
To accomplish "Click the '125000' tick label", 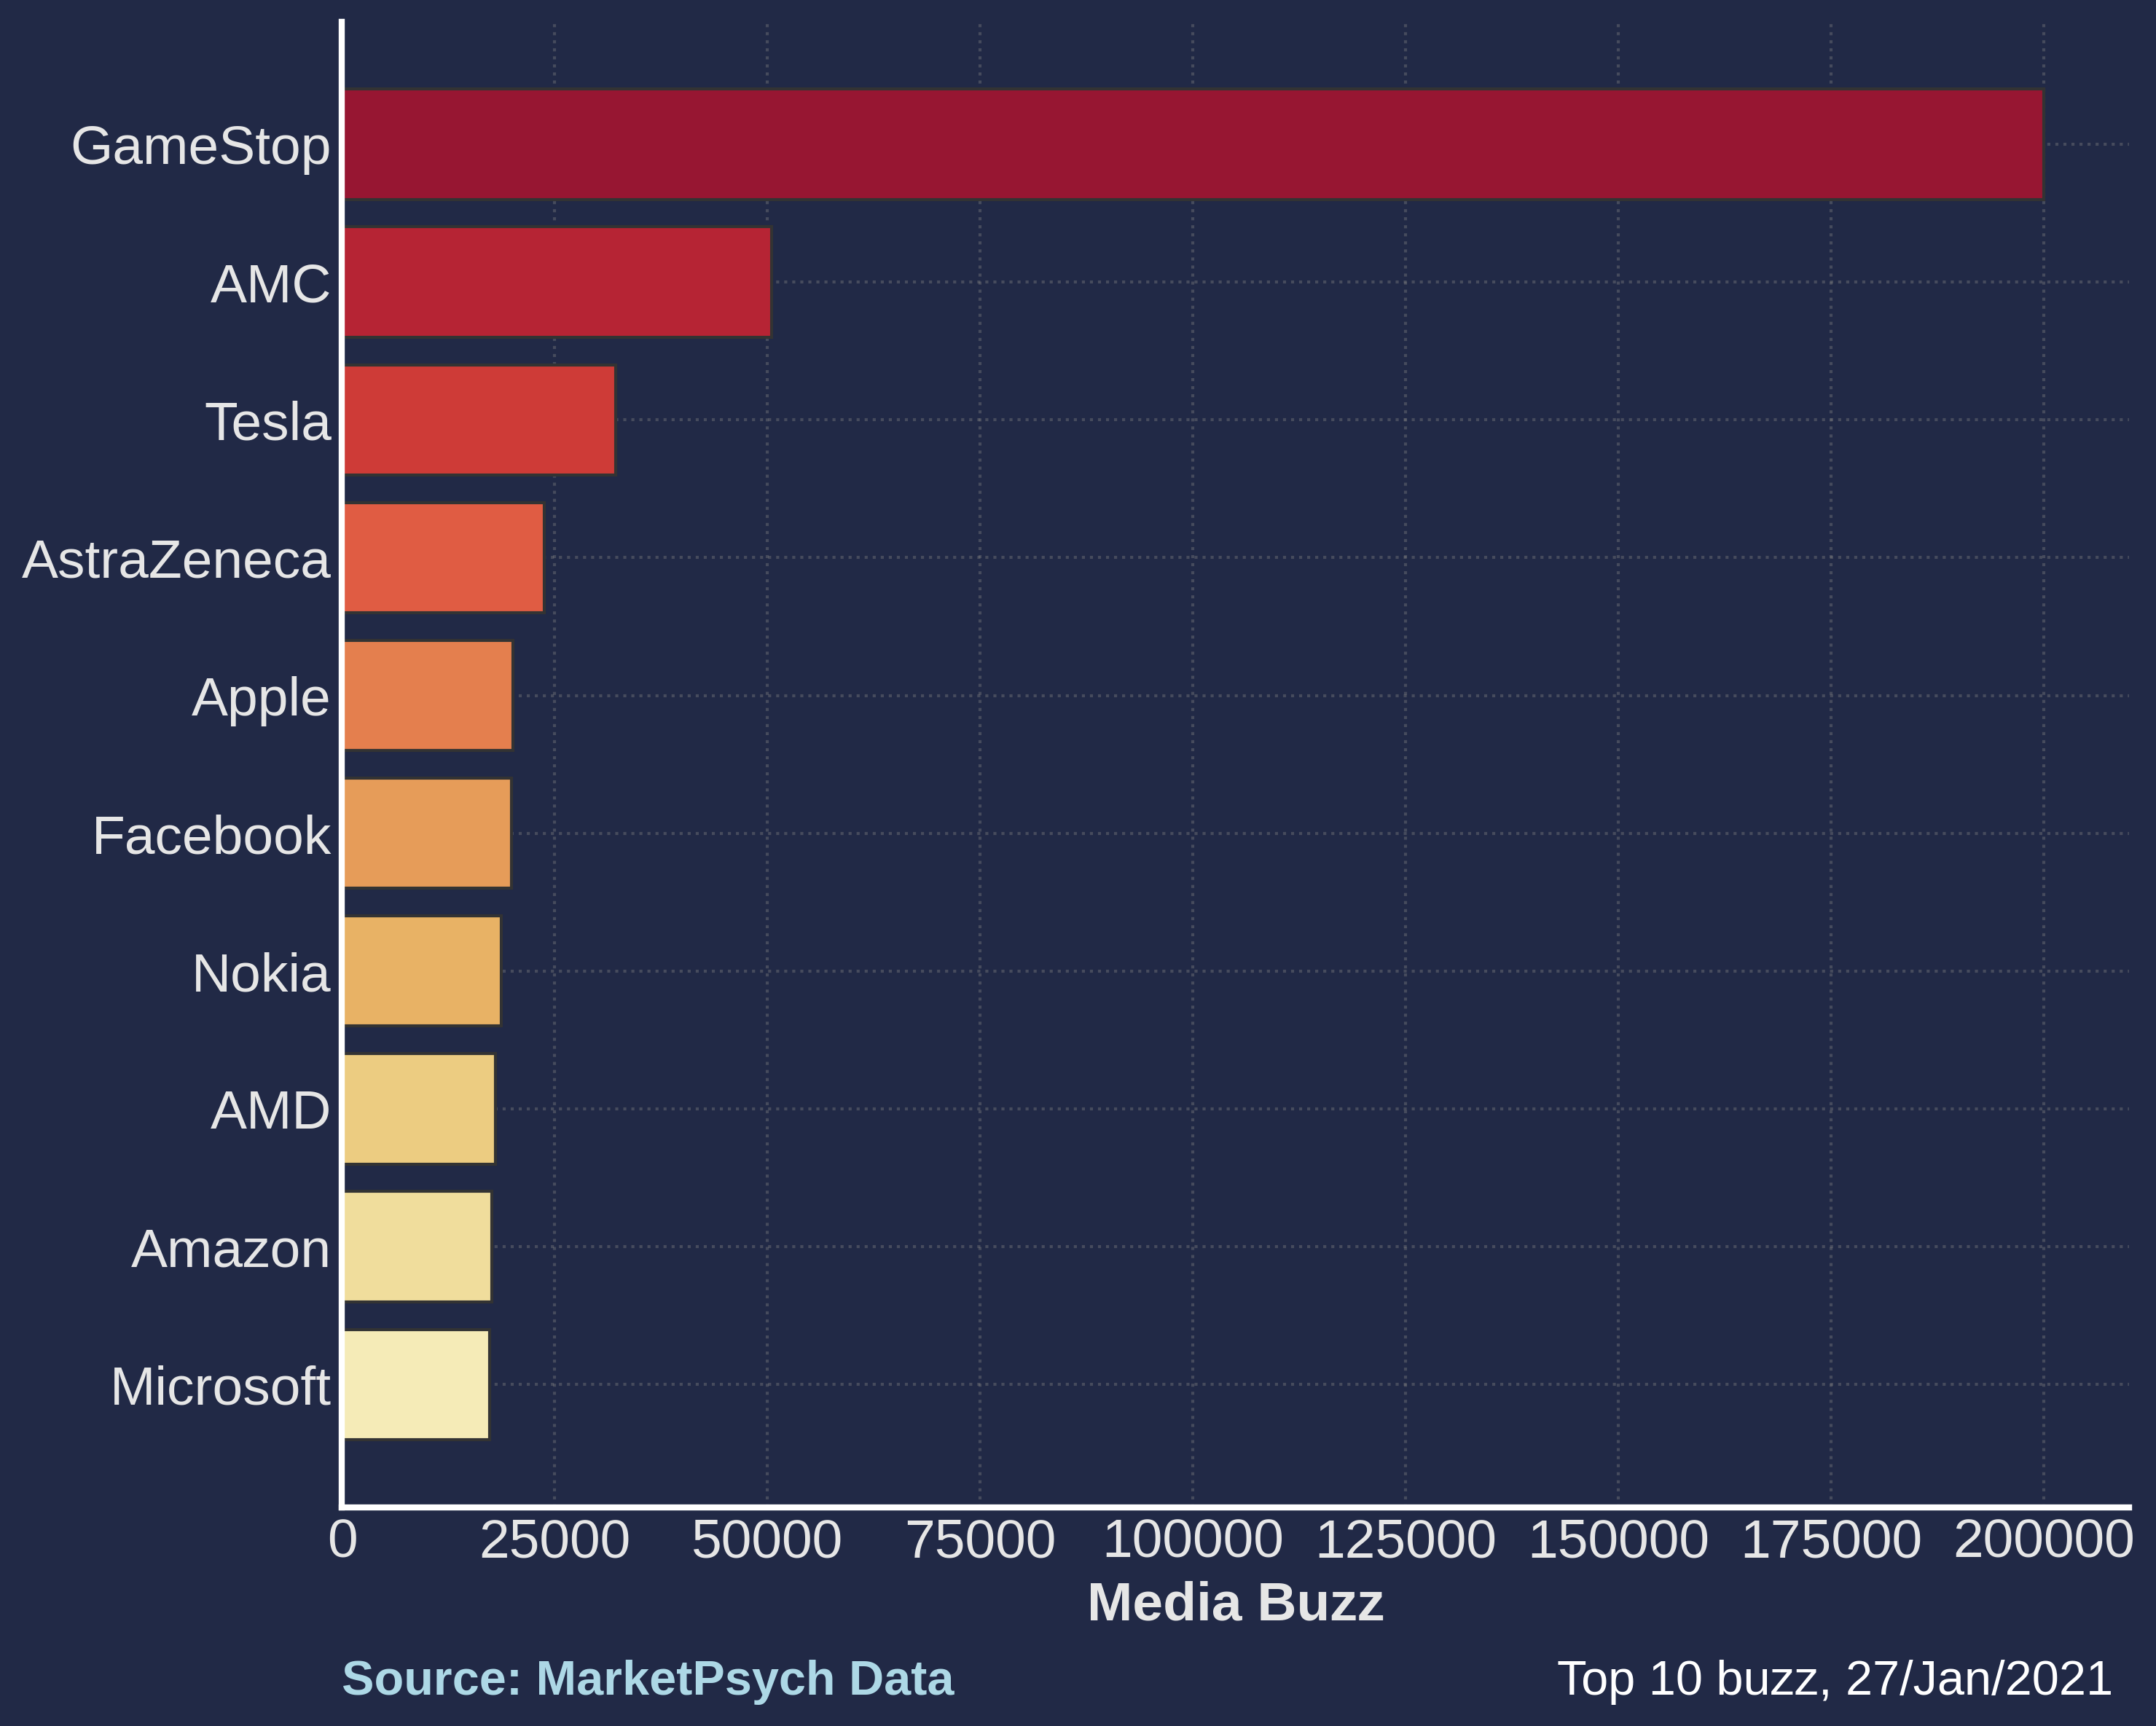I will 1405,1540.
